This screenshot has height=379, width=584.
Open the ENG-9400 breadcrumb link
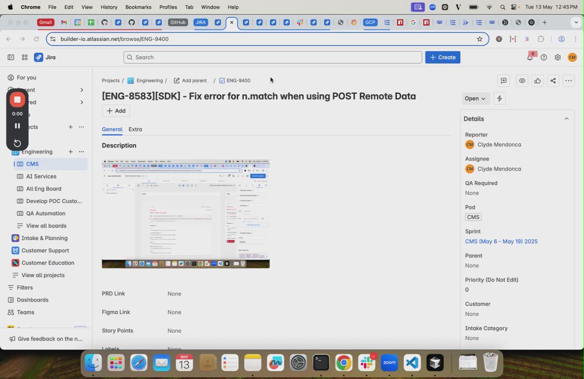(x=235, y=81)
